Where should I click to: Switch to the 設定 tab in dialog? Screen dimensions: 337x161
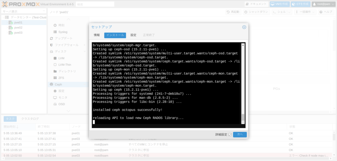134,35
